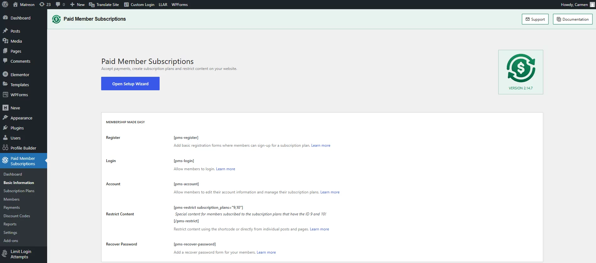Click Learn more link for Account
596x263 pixels.
(x=330, y=192)
